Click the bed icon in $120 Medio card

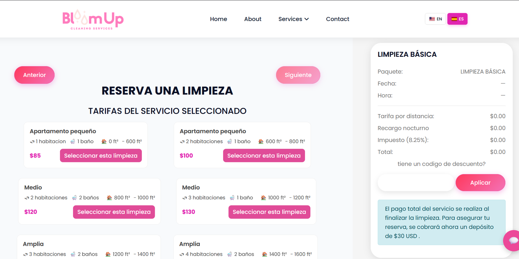27,198
